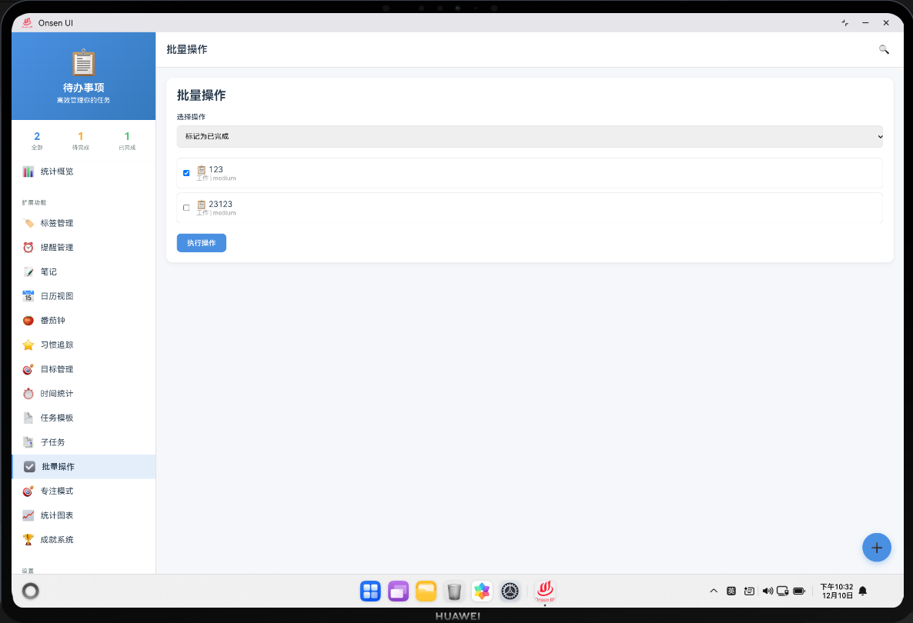Click the input method 英 tray icon
Viewport: 913px width, 623px height.
coord(731,591)
